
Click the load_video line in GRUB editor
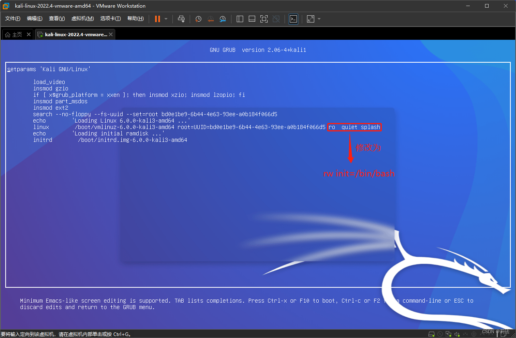click(49, 82)
